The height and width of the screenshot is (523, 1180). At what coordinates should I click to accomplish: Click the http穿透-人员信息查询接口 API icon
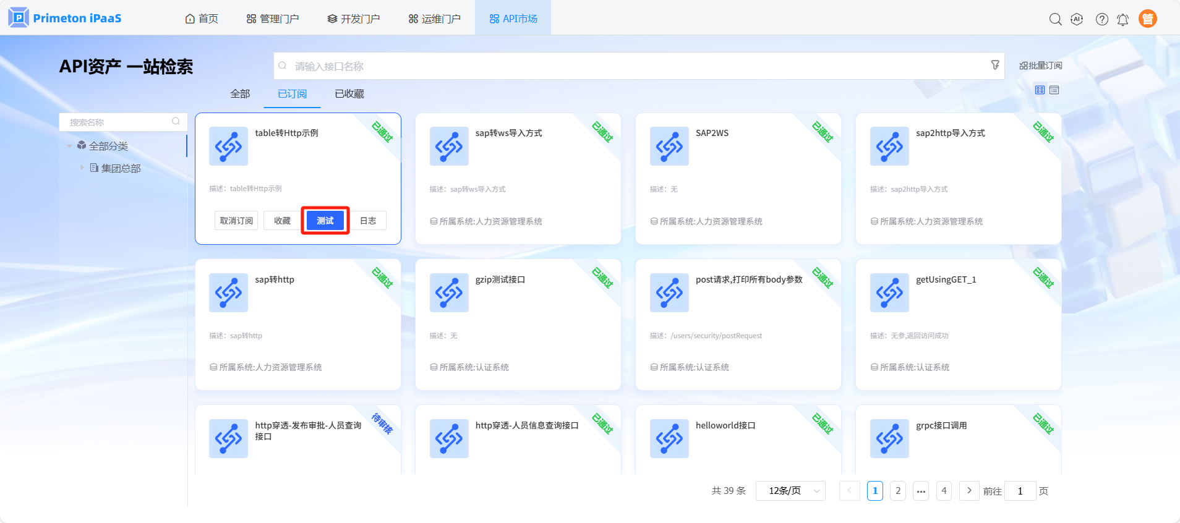point(449,438)
